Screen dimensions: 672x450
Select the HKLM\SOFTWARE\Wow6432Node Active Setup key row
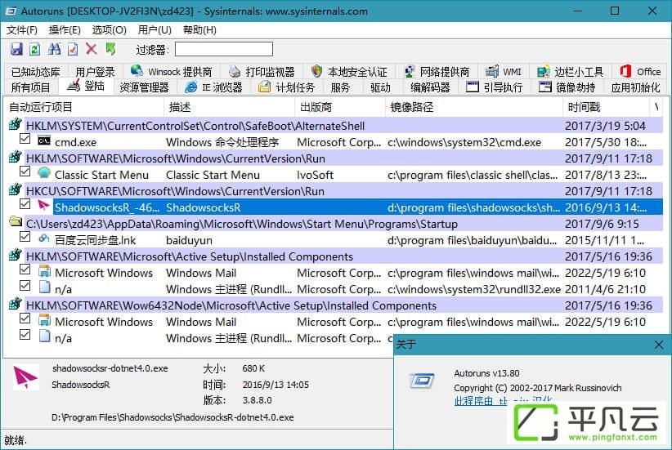tap(343, 305)
